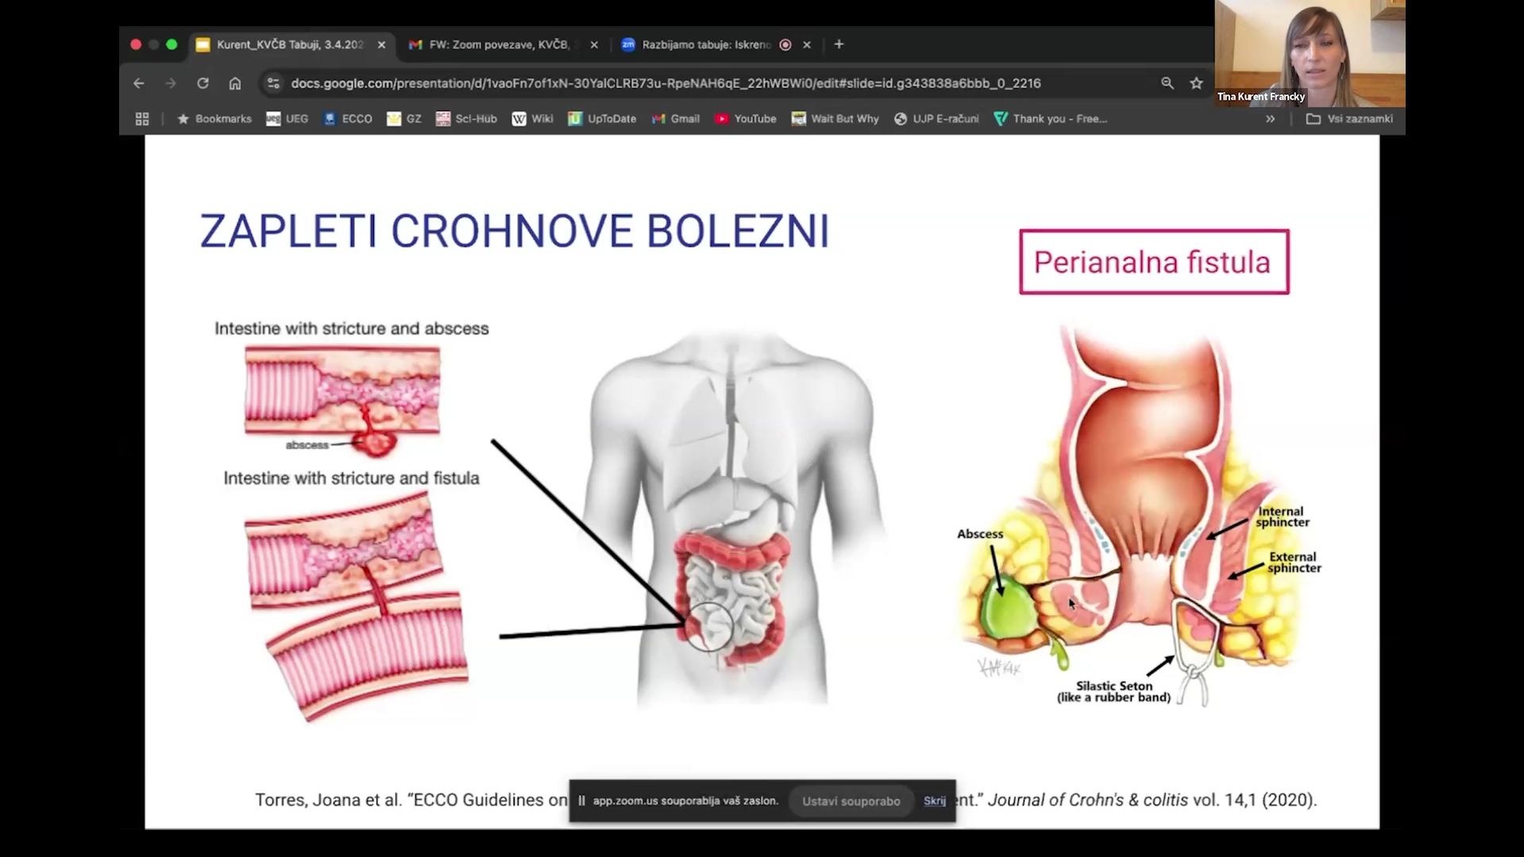Screen dimensions: 1524x857
Task: Open a new browser tab
Action: (x=839, y=44)
